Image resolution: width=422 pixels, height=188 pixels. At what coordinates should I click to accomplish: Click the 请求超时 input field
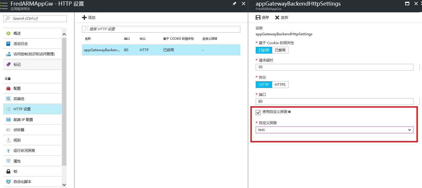[x=334, y=67]
